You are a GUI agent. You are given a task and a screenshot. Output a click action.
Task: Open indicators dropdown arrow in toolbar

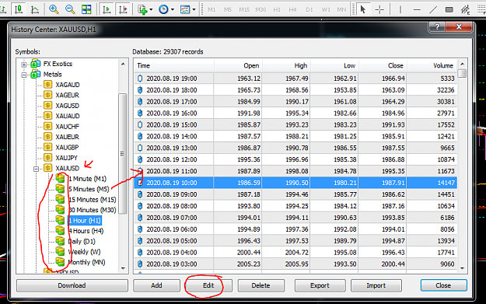(151, 9)
